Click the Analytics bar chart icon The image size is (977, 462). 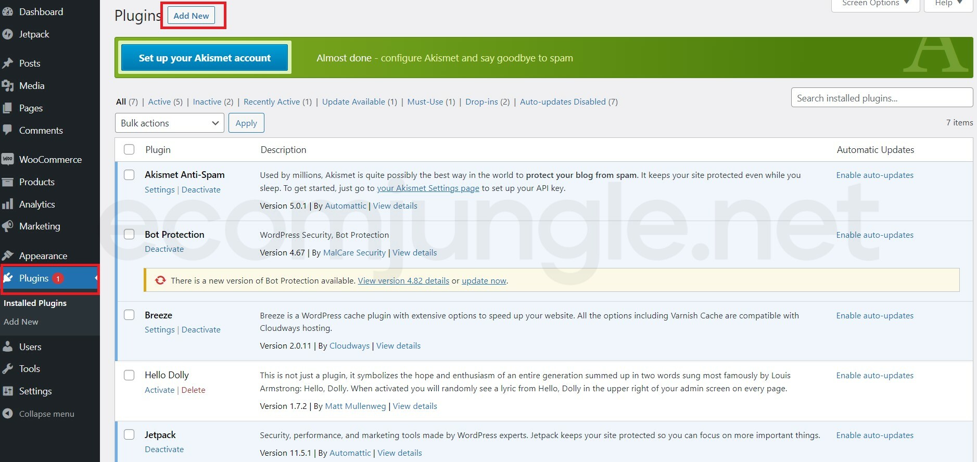7,204
